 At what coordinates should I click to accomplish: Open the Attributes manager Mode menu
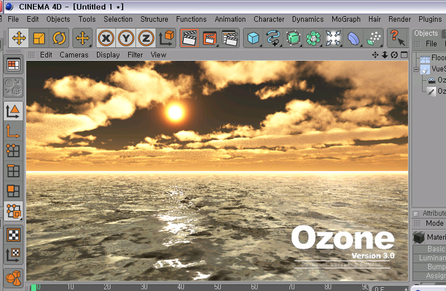coord(434,224)
